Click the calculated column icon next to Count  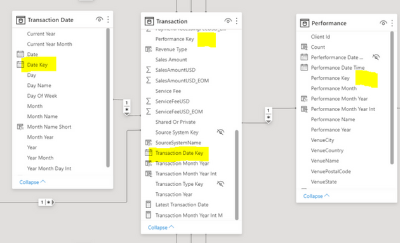[304, 47]
